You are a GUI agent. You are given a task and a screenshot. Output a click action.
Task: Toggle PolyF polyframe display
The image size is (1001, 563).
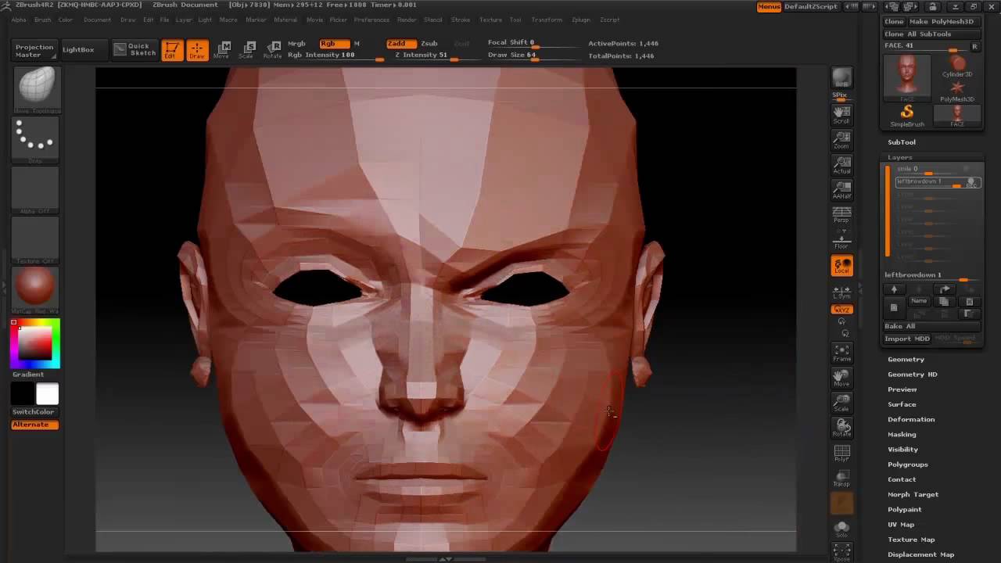pyautogui.click(x=841, y=453)
